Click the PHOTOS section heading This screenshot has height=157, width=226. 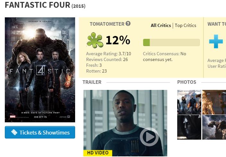click(x=187, y=82)
